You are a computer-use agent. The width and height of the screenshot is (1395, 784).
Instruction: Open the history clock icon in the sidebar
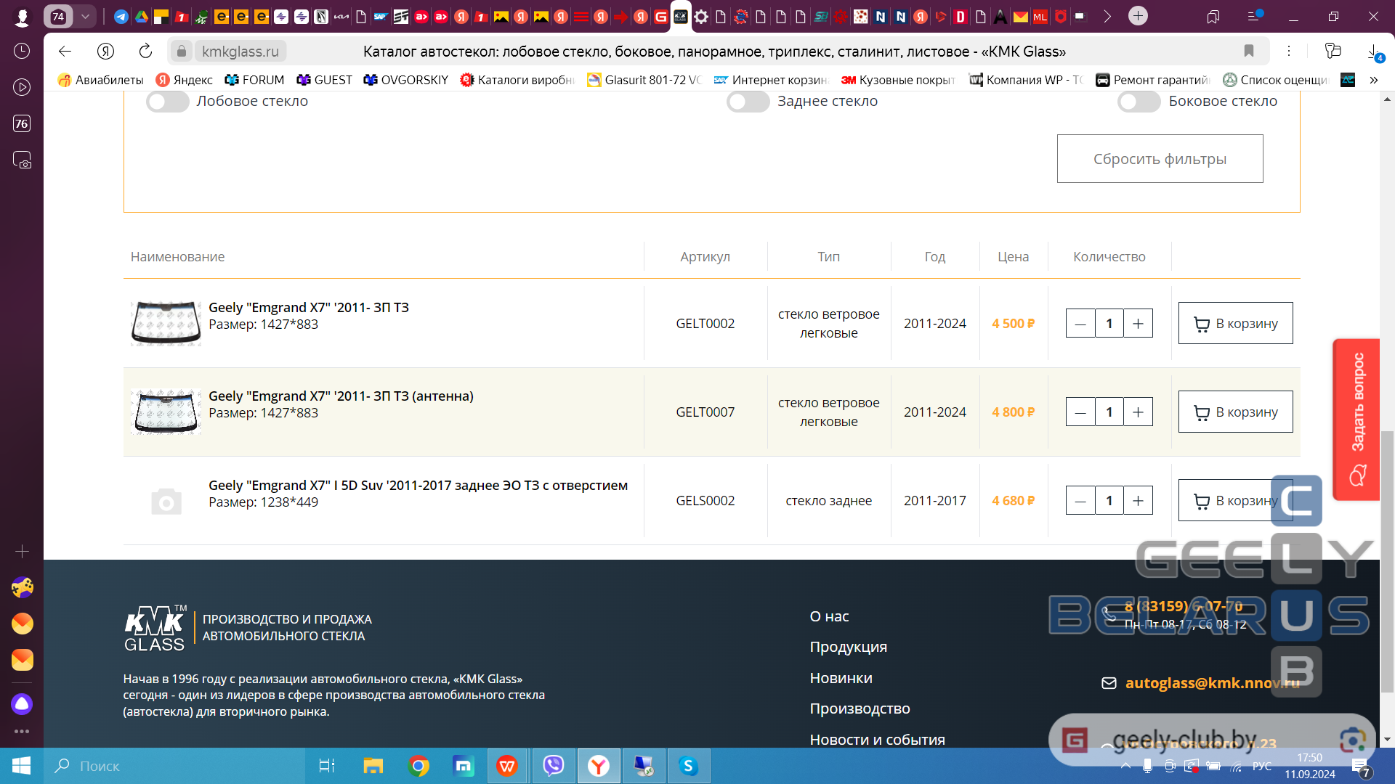tap(22, 51)
